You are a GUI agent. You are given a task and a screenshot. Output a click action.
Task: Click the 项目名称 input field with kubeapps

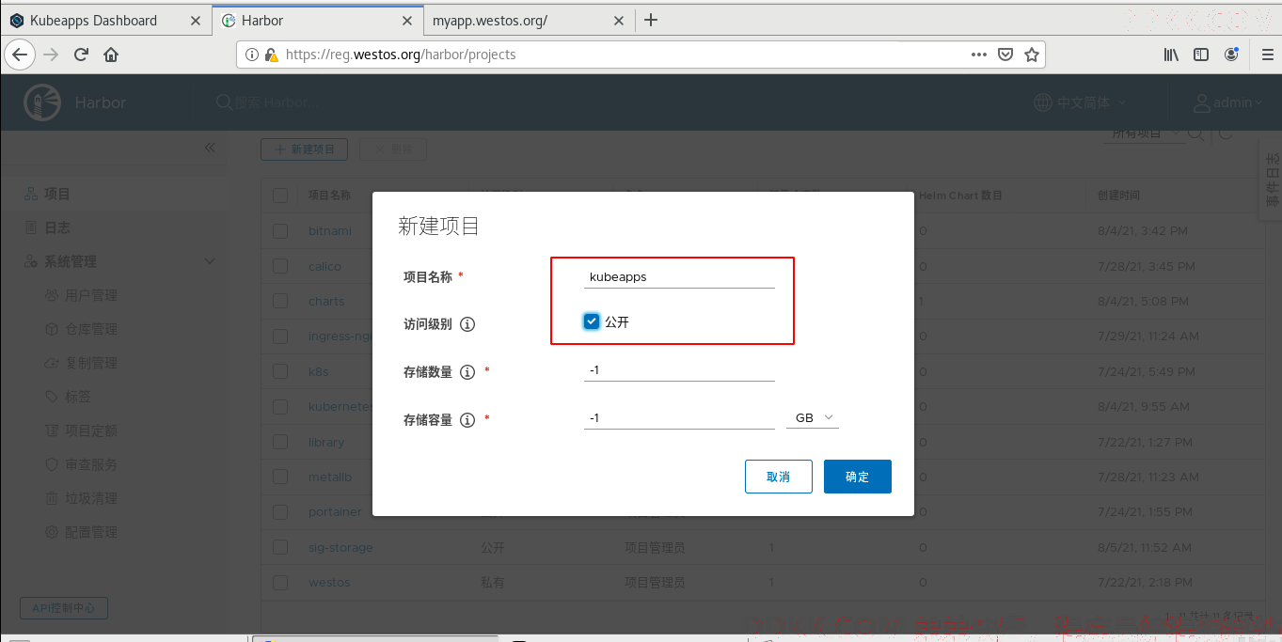point(679,276)
